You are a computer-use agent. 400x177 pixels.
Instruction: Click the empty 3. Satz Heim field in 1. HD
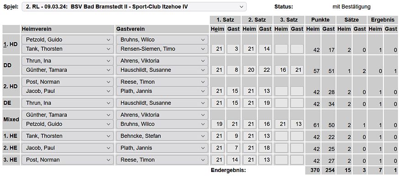(x=281, y=49)
